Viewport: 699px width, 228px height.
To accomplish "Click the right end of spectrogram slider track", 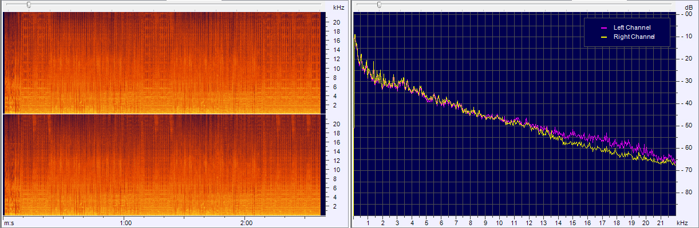I will (320, 5).
